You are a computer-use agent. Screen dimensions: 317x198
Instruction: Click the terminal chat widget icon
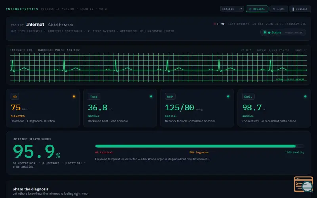tap(304, 184)
